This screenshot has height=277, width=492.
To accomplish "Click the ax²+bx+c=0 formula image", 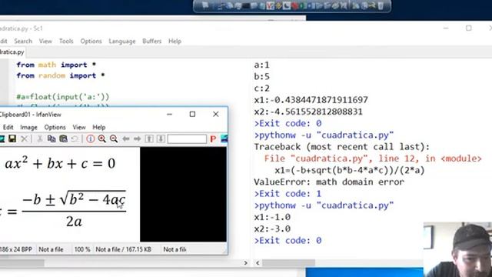I will [x=60, y=164].
